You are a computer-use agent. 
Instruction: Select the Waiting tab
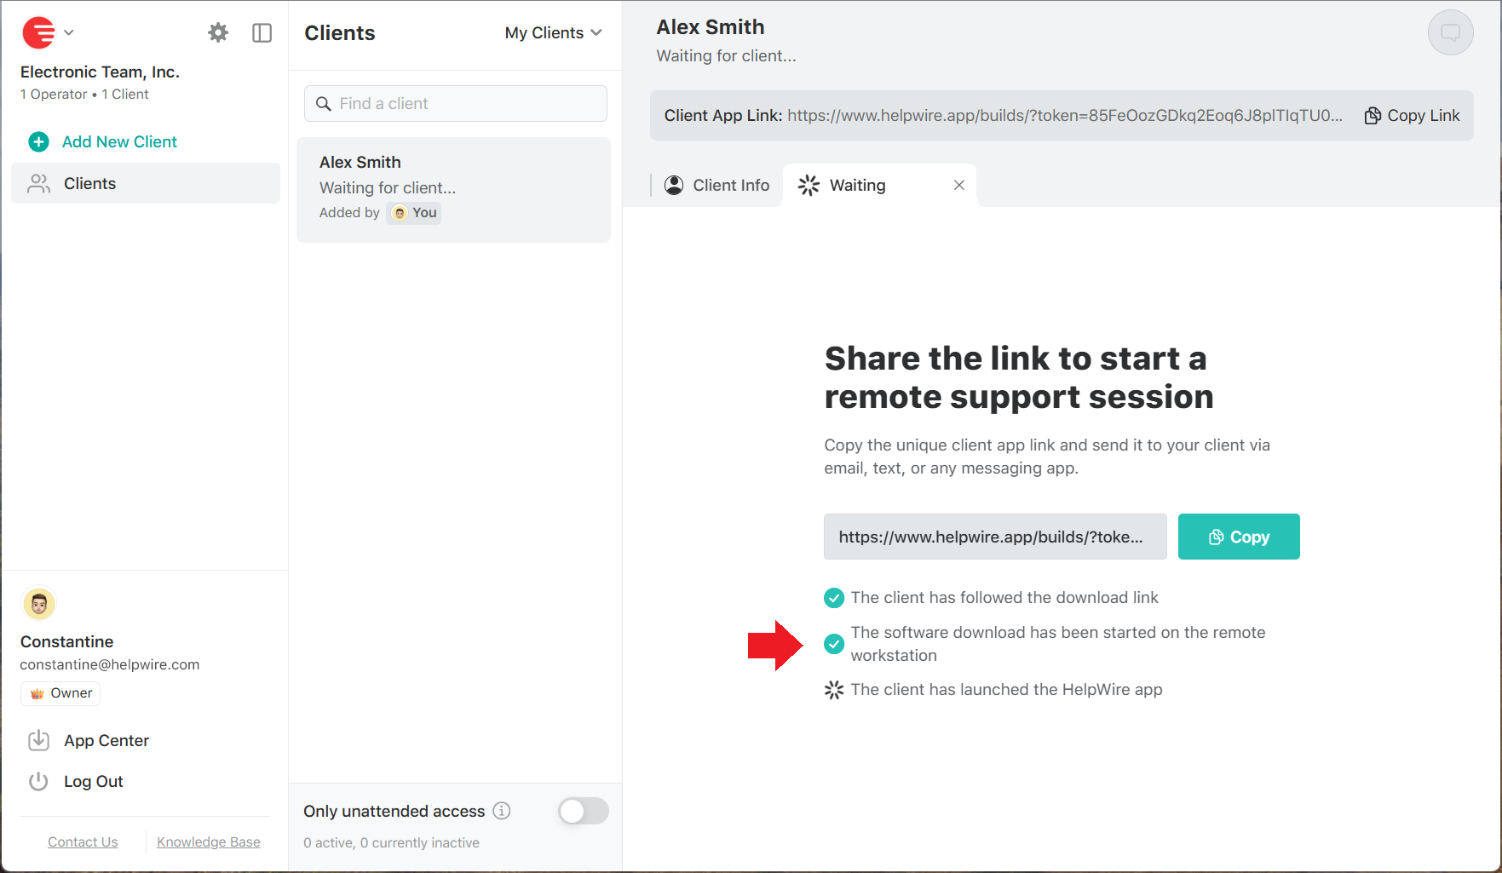856,185
